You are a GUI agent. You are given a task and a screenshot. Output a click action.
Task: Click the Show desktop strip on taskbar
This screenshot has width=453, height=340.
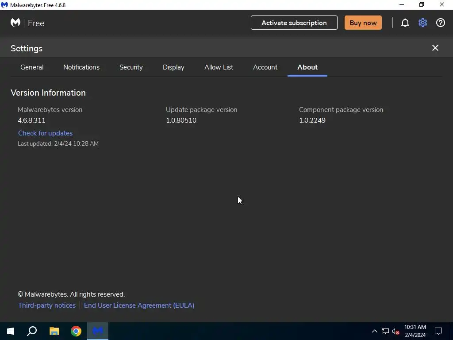452,331
